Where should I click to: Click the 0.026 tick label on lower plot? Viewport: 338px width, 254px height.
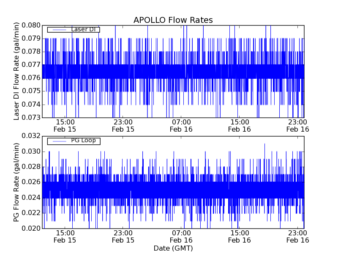pyautogui.click(x=30, y=182)
